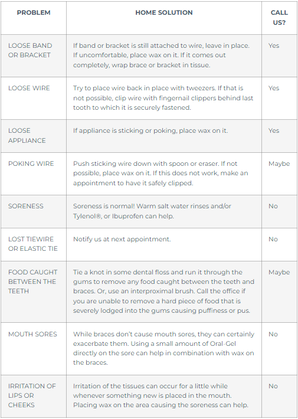The image size is (298, 419).
Task: Click the No value for Soreness
Action: coord(273,206)
